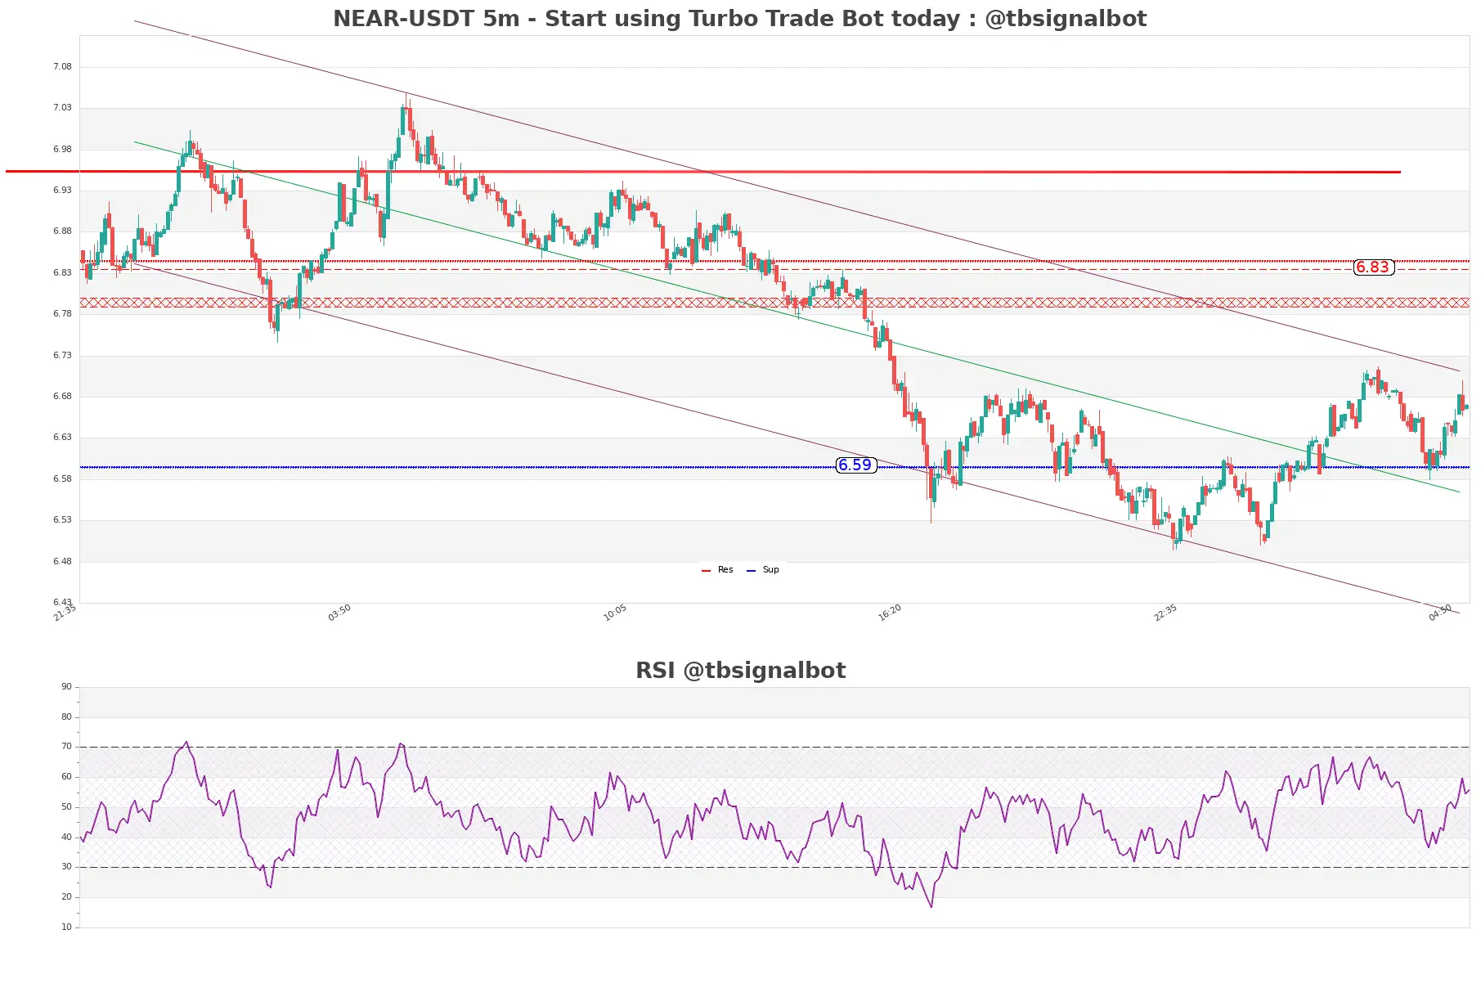This screenshot has width=1481, height=988.
Task: Click the red Res legend line marker
Action: (x=706, y=571)
